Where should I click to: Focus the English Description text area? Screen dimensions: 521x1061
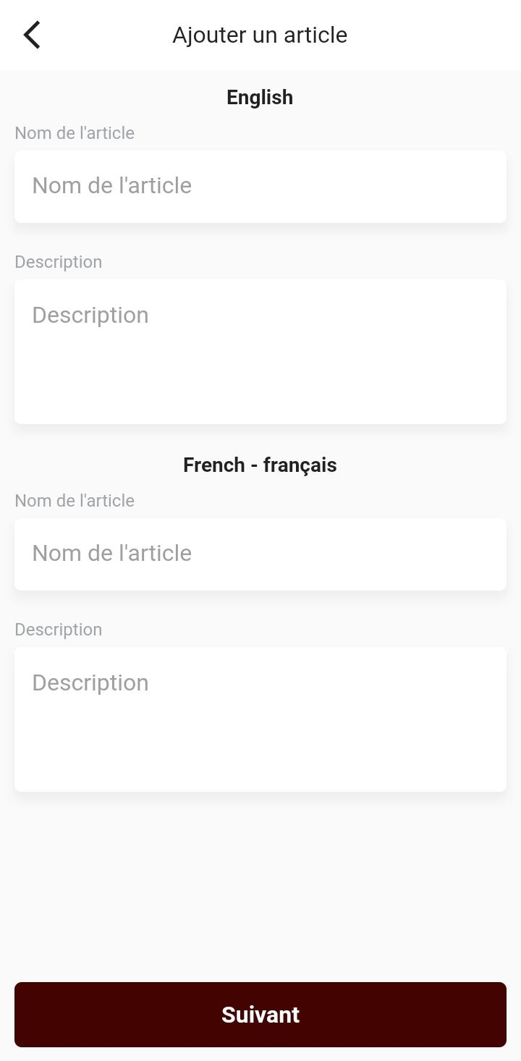click(260, 352)
